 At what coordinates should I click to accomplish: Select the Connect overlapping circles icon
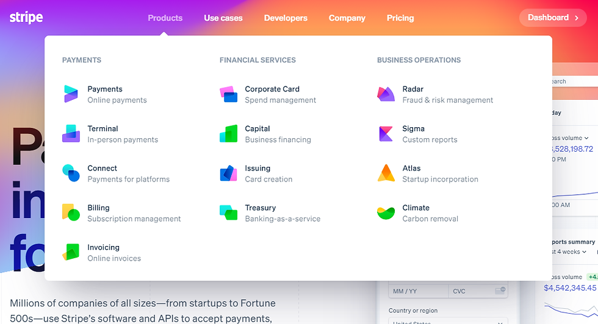pyautogui.click(x=71, y=173)
